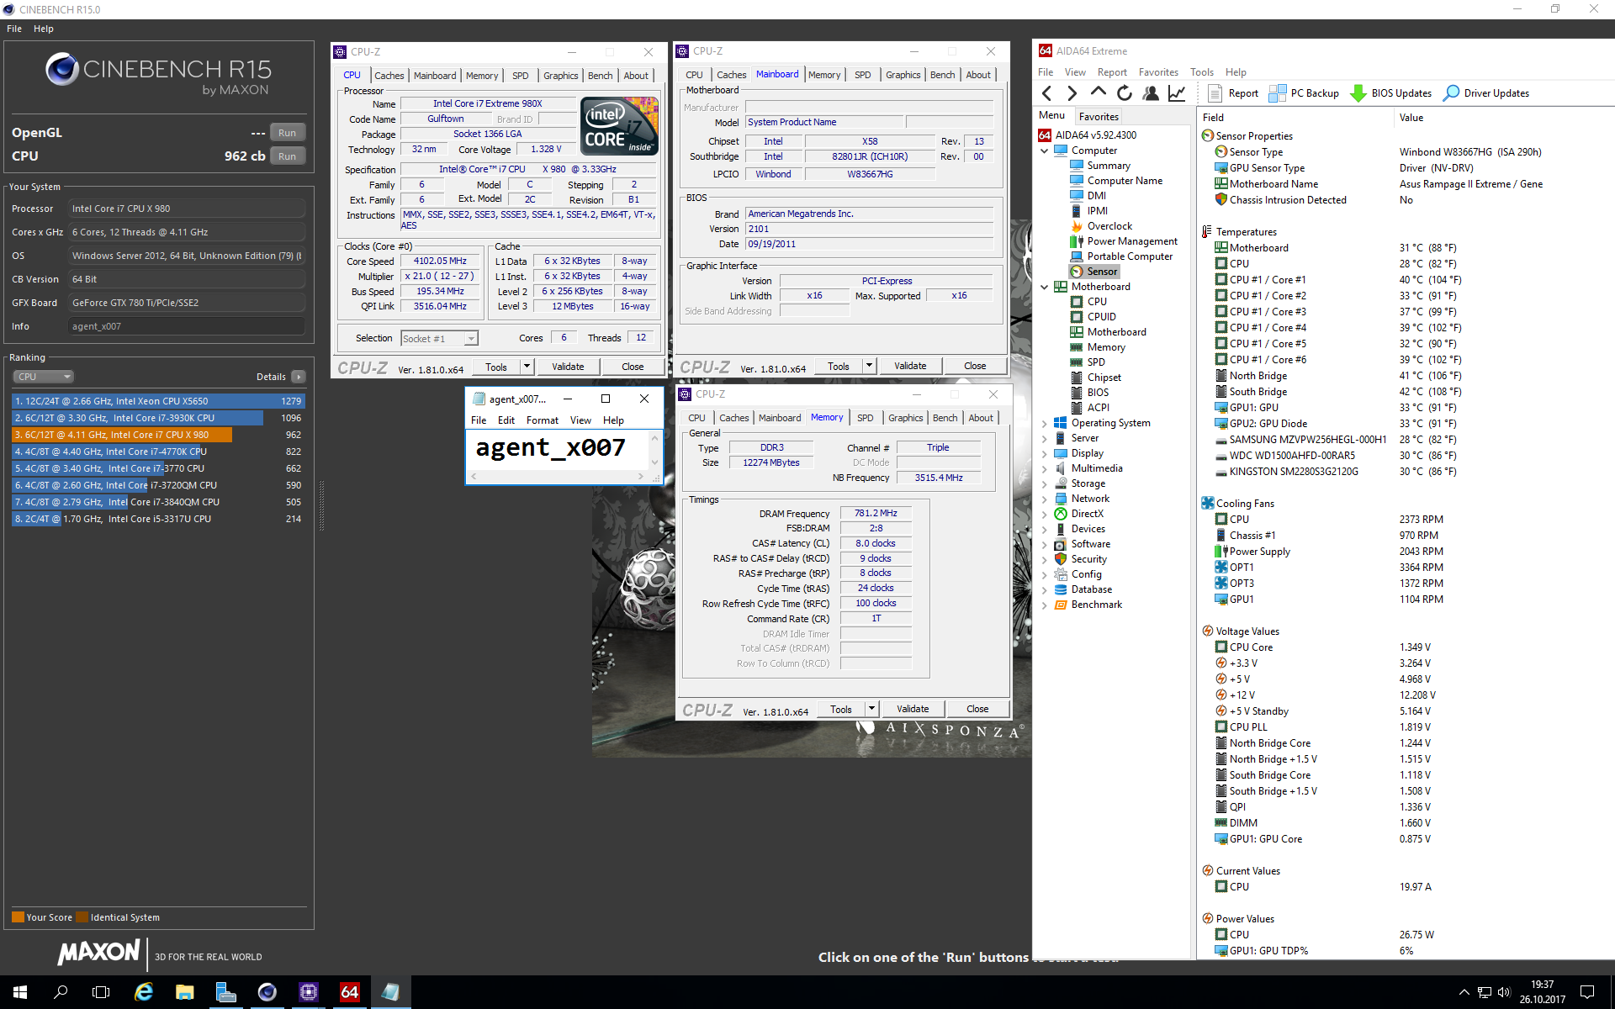Open Action Center notification icon
Image resolution: width=1615 pixels, height=1009 pixels.
pos(1586,992)
